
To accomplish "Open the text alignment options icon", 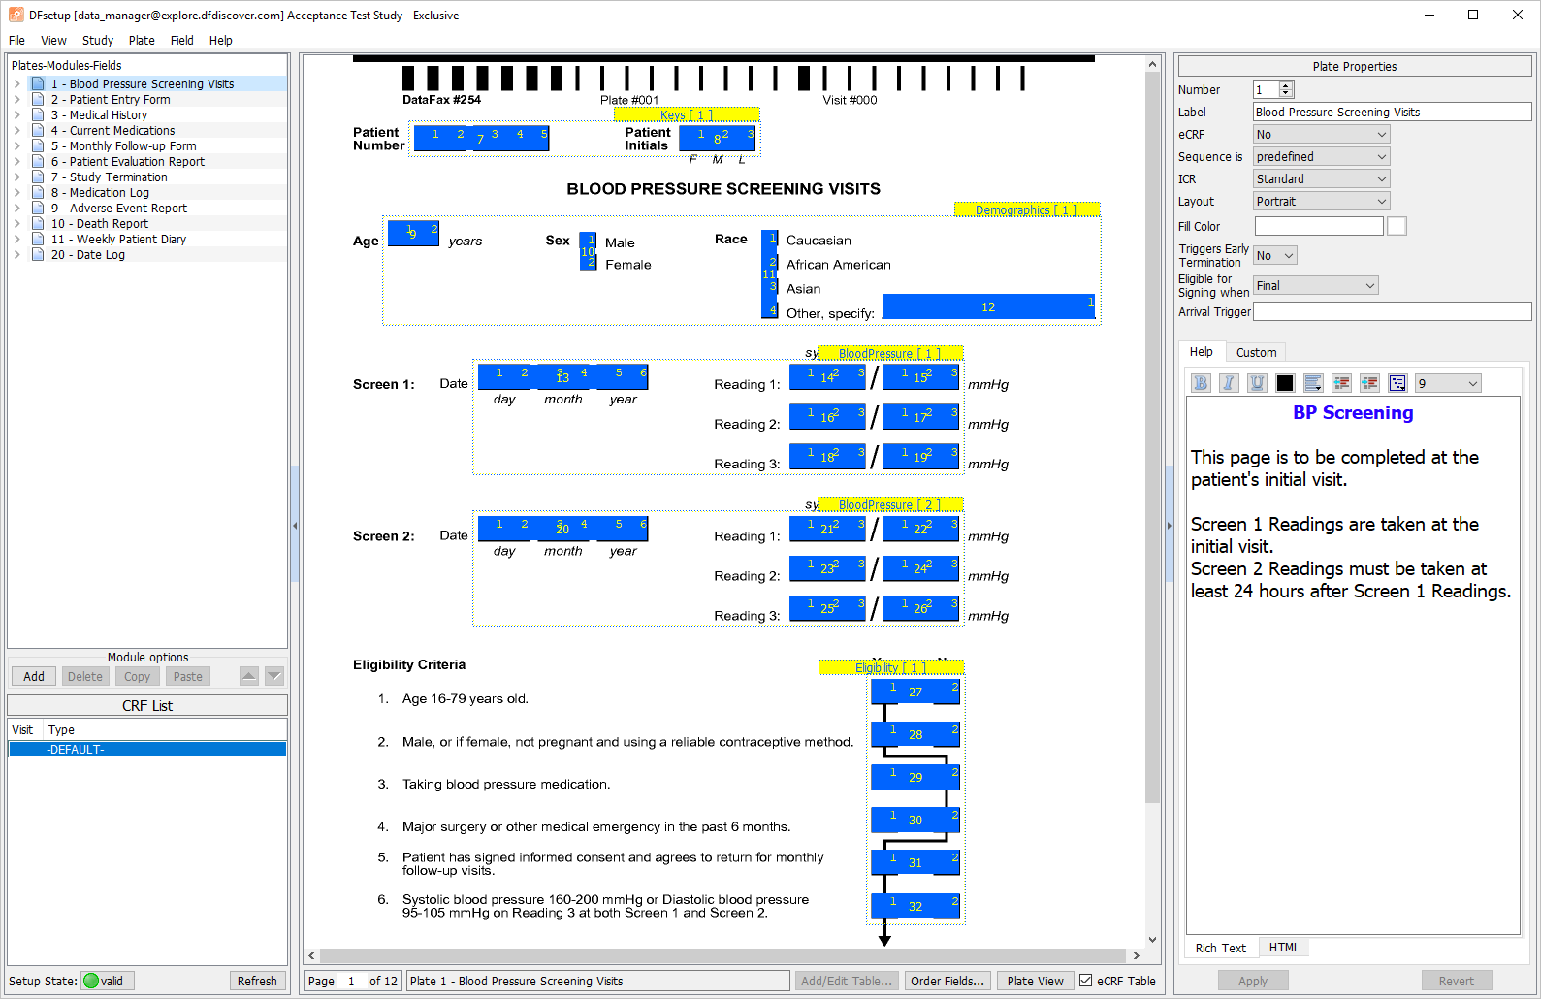I will [1313, 383].
